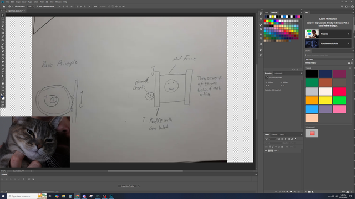
Task: Click Create Video Timeline button
Action: point(128,186)
